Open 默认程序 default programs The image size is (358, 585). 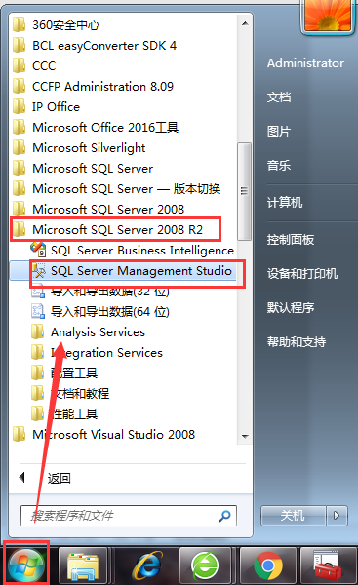point(291,308)
